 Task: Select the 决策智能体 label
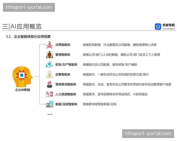click(63, 45)
